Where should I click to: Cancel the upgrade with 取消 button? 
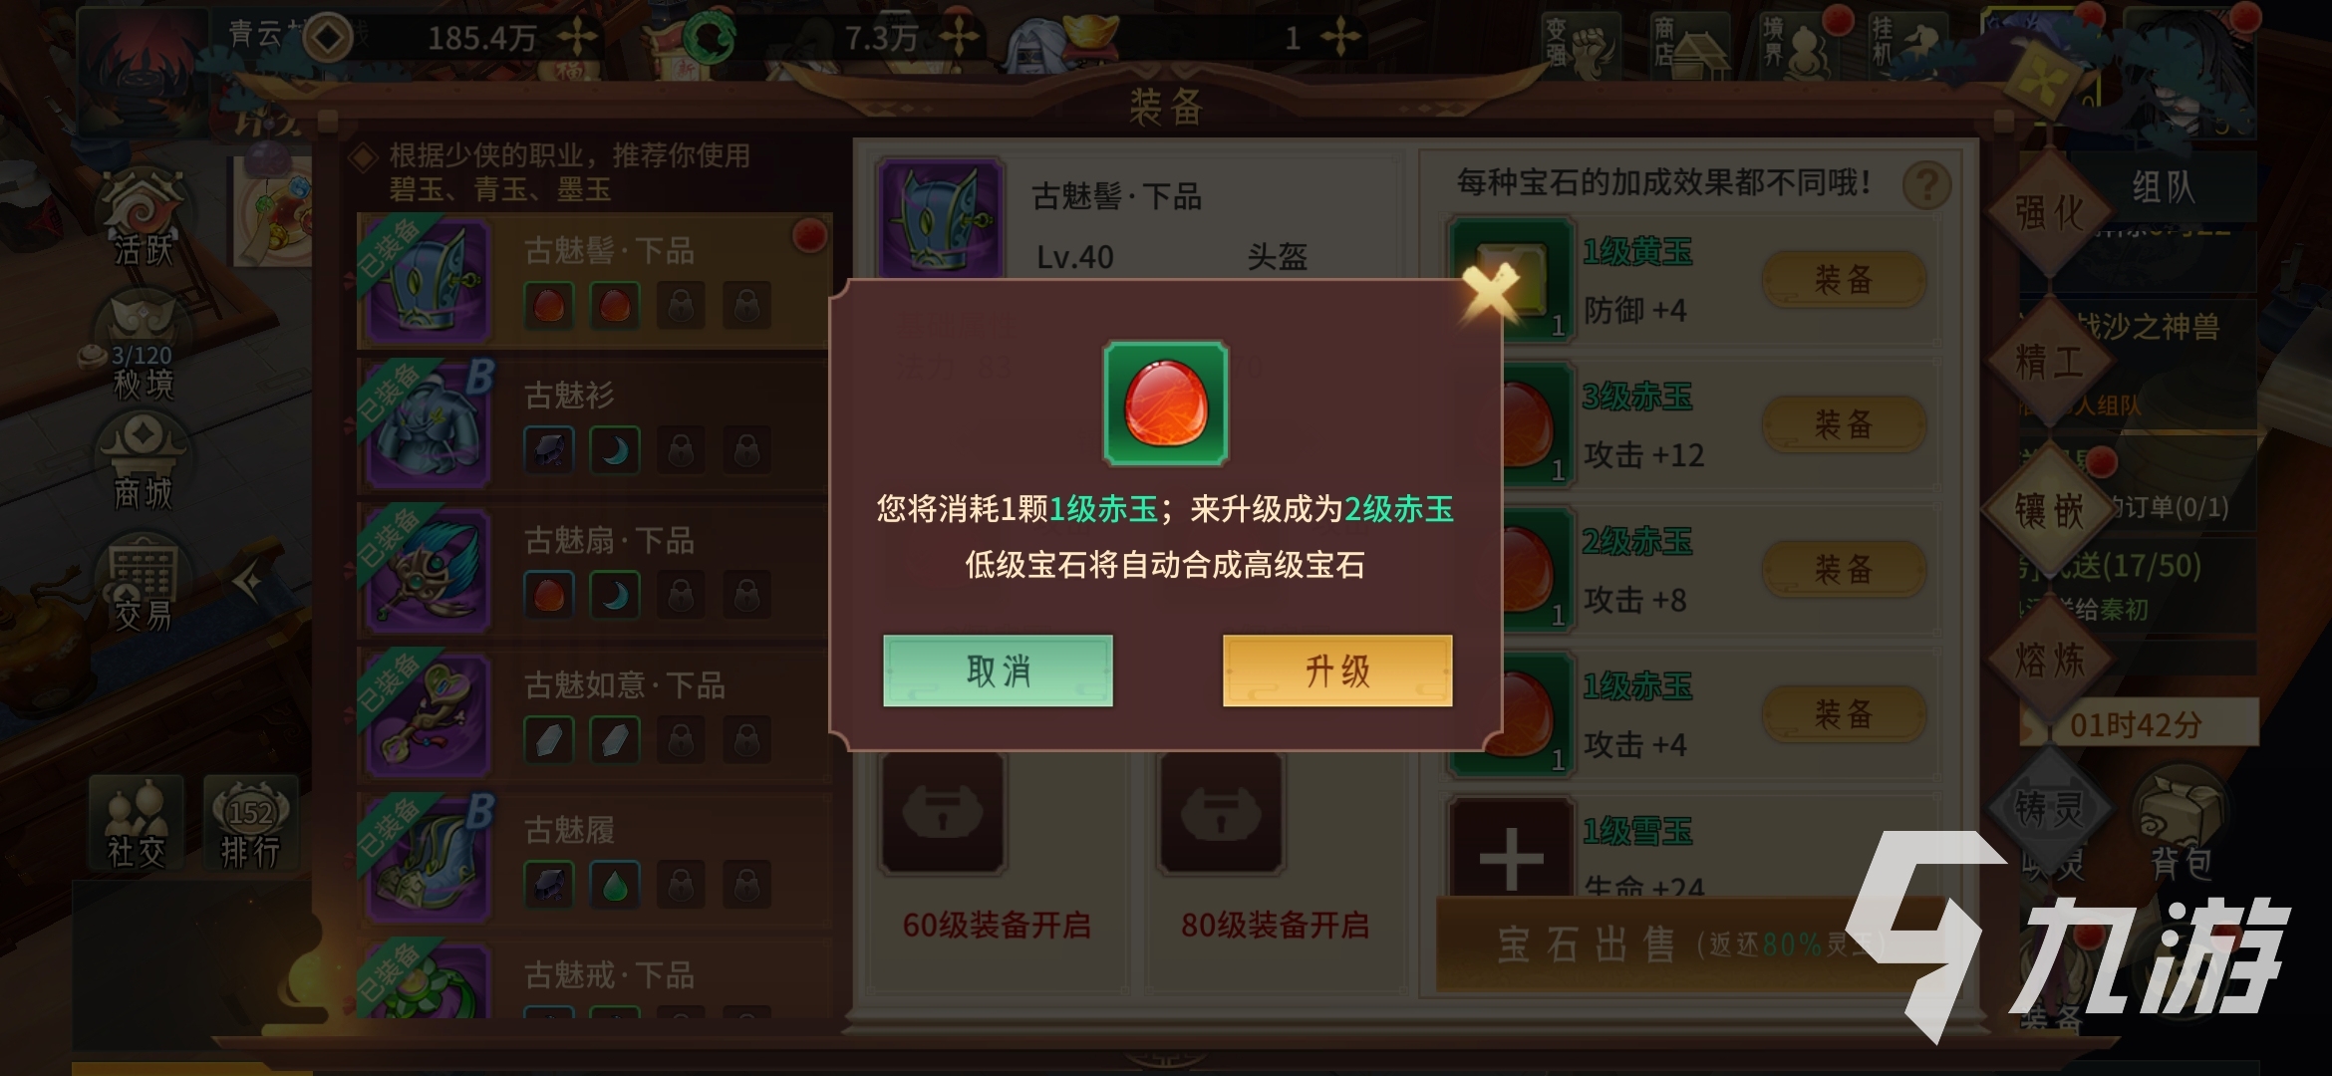click(x=998, y=671)
